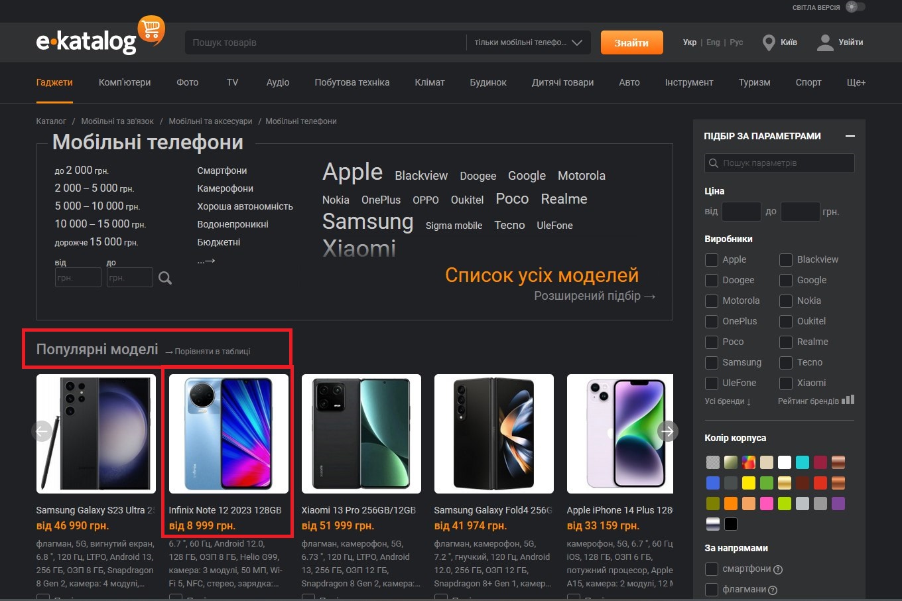Screen dimensions: 902x601
Task: Expand more phone types with the '...→' link
Action: (206, 260)
